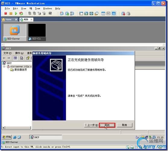This screenshot has height=151, width=168.
Task: Open the VM menu
Action: [x=31, y=8]
